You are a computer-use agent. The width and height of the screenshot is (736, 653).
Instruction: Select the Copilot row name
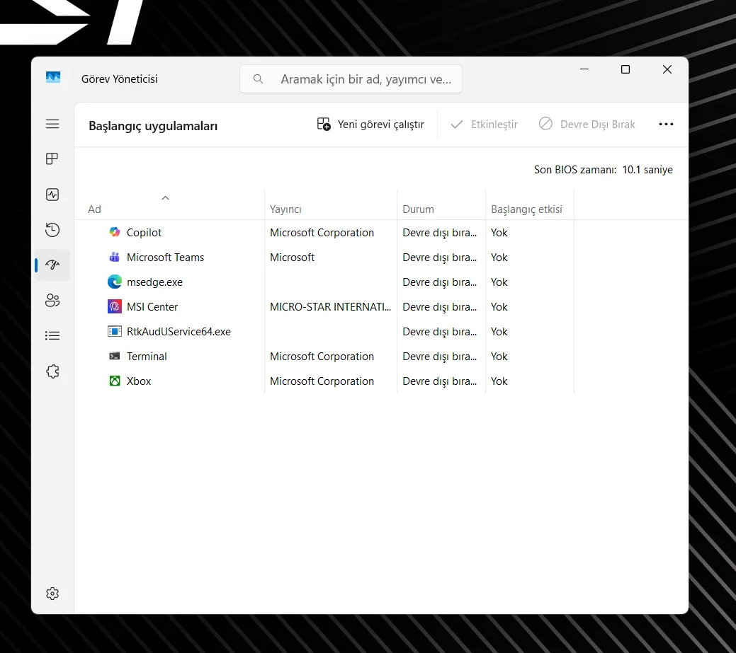[x=144, y=233]
